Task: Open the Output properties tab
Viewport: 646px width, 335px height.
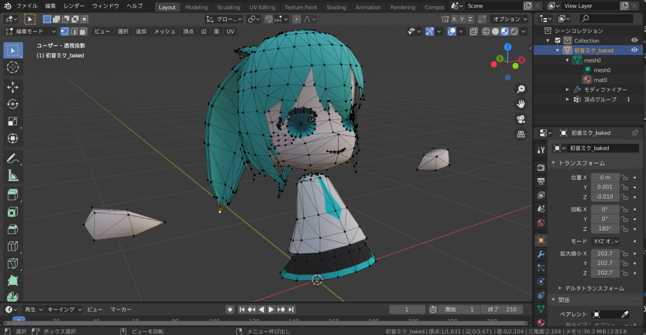Action: [541, 181]
